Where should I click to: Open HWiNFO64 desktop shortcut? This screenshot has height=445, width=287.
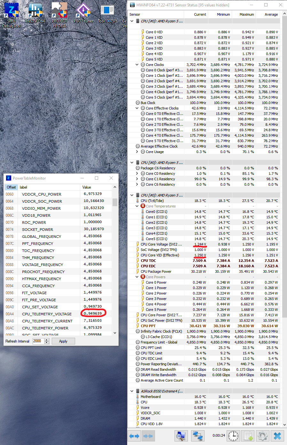click(x=35, y=13)
